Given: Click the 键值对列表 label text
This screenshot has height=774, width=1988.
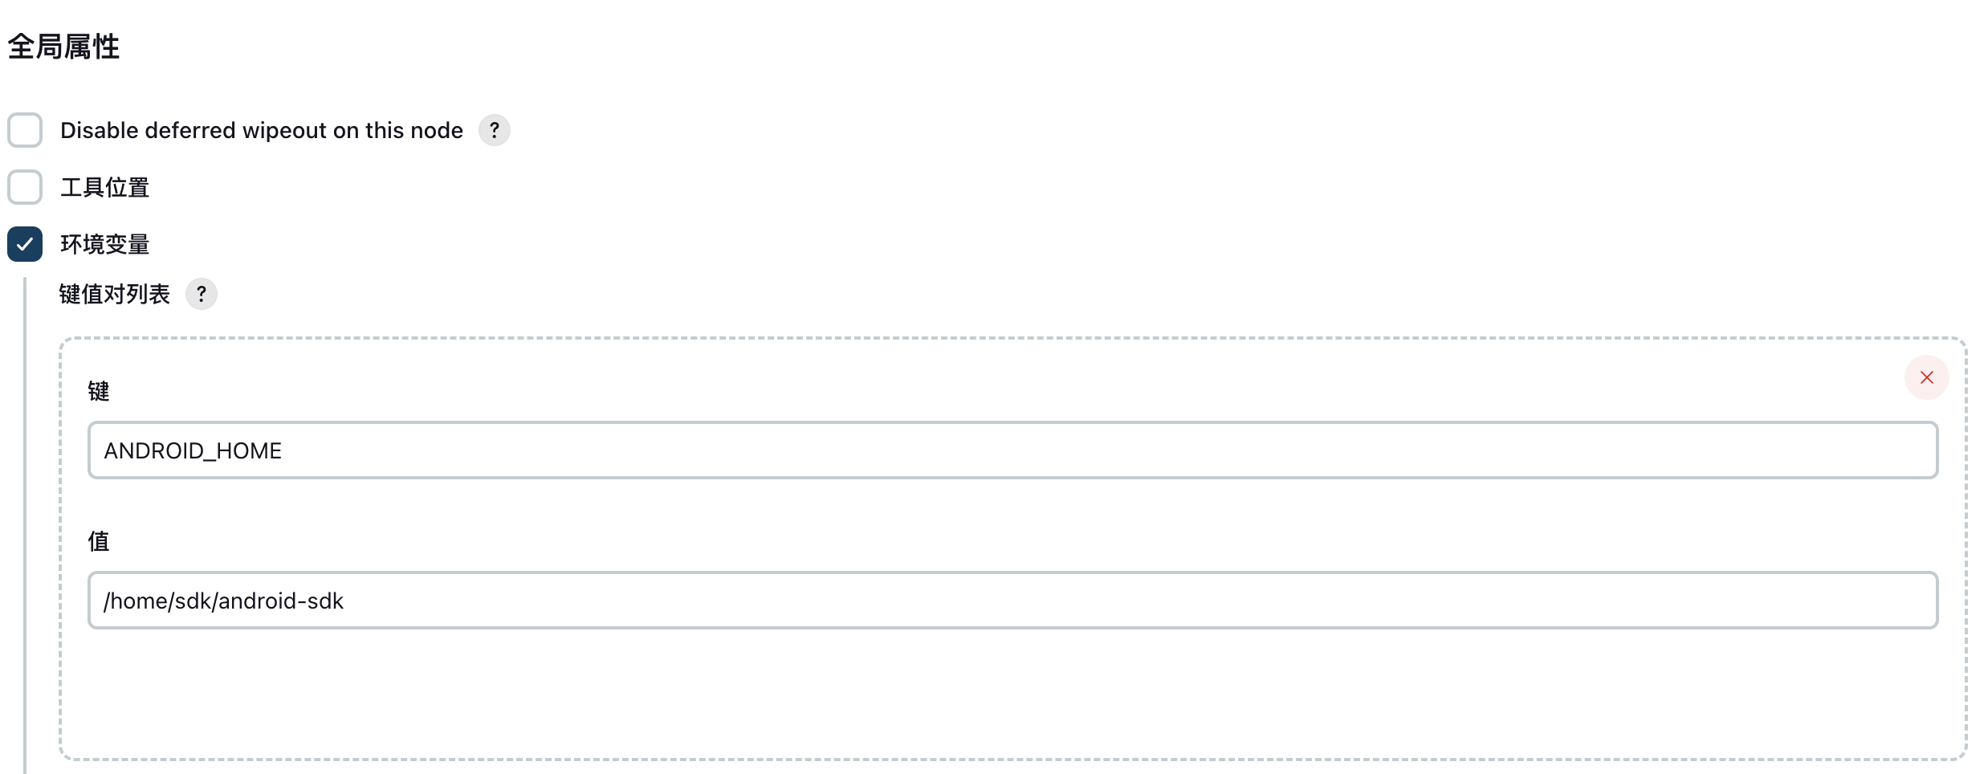Looking at the screenshot, I should 114,295.
